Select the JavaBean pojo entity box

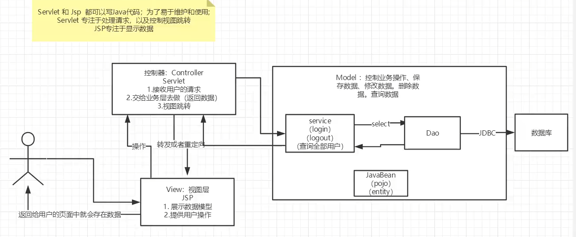point(381,183)
